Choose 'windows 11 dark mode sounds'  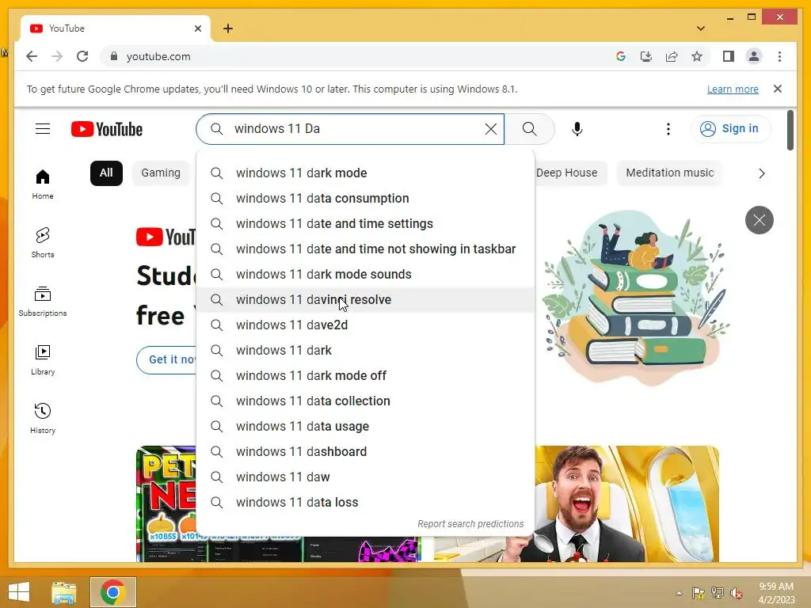[x=365, y=274]
